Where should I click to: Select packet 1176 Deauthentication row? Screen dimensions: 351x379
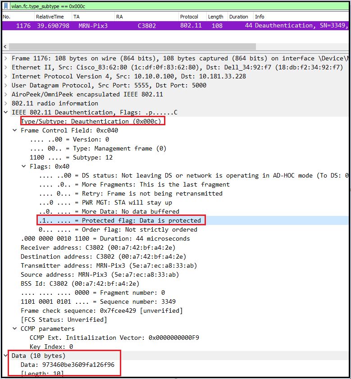(175, 26)
